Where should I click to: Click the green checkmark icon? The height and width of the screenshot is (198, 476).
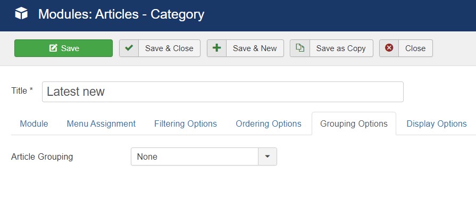coord(129,48)
